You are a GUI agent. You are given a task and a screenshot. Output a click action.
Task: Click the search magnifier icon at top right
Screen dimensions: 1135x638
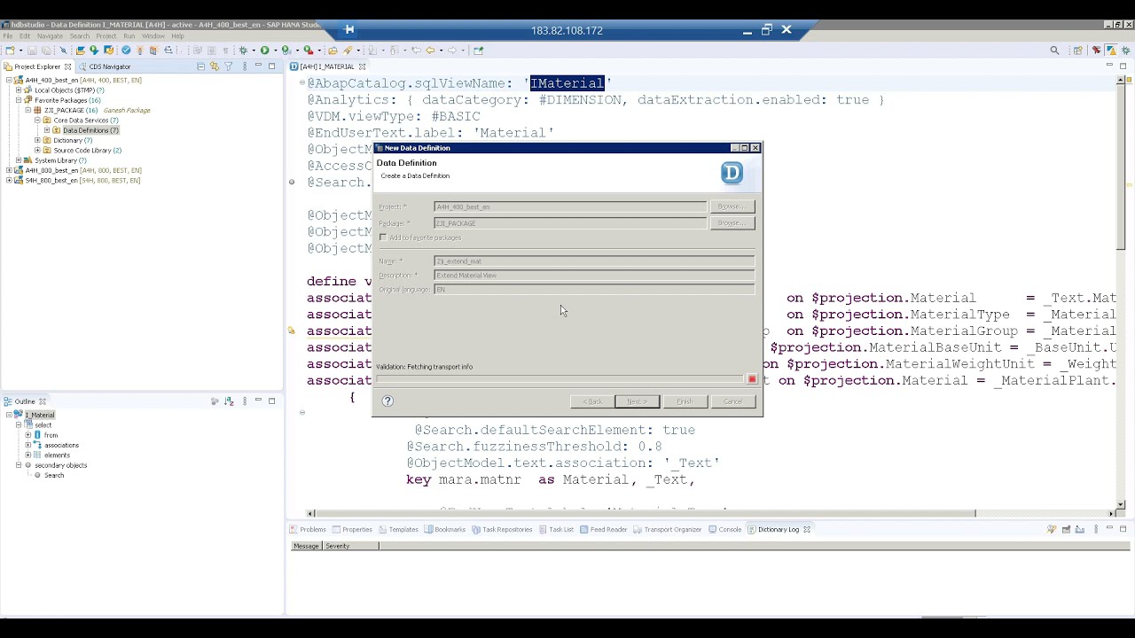(1054, 51)
